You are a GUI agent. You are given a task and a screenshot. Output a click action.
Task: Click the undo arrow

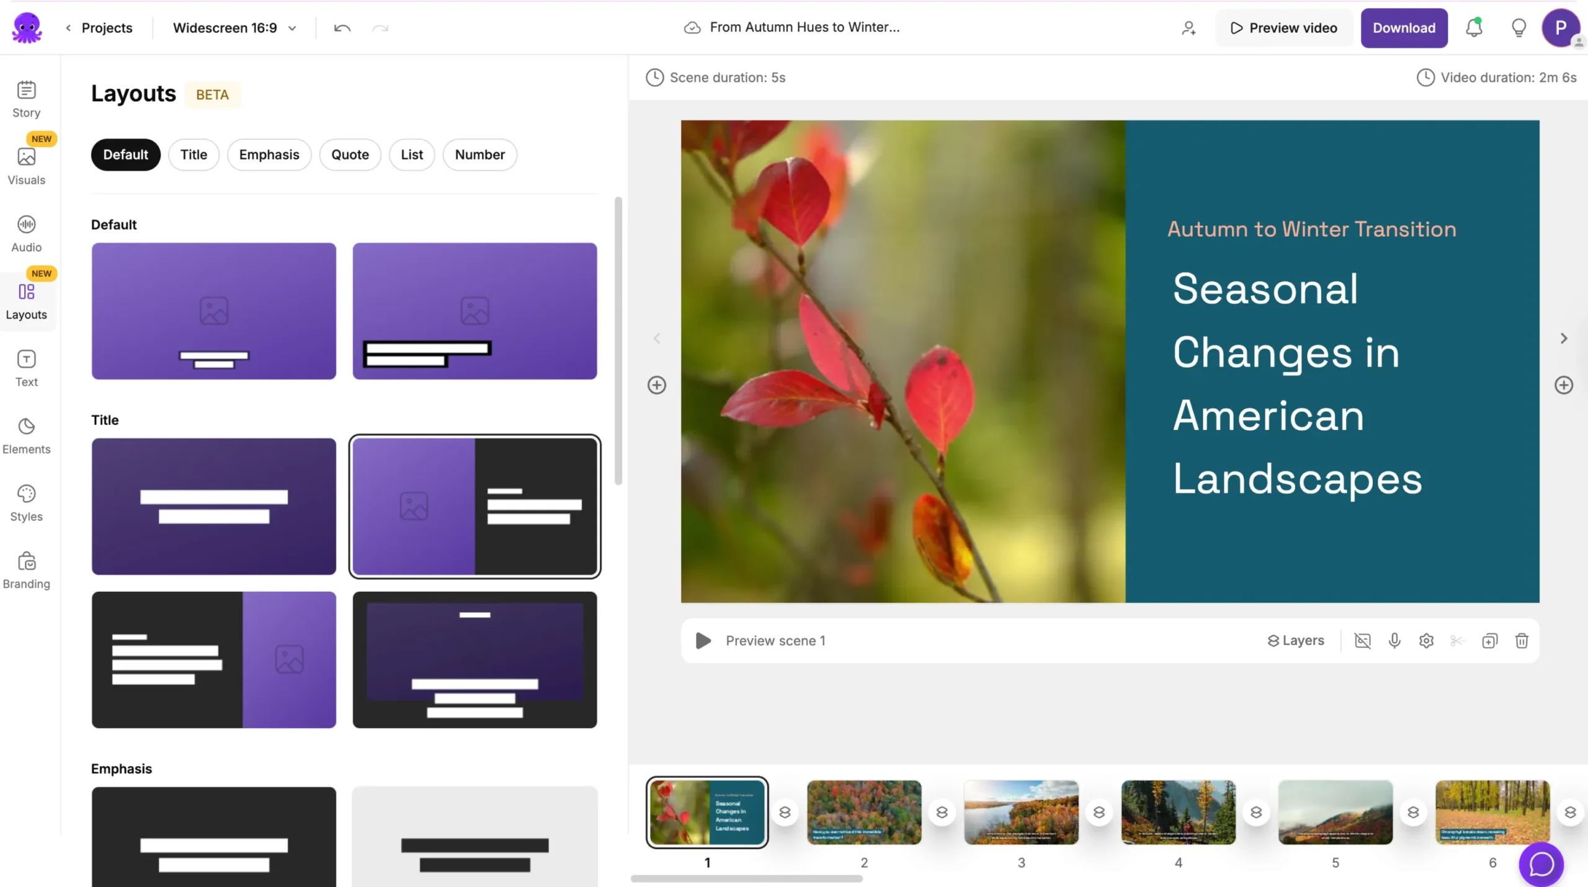click(342, 28)
